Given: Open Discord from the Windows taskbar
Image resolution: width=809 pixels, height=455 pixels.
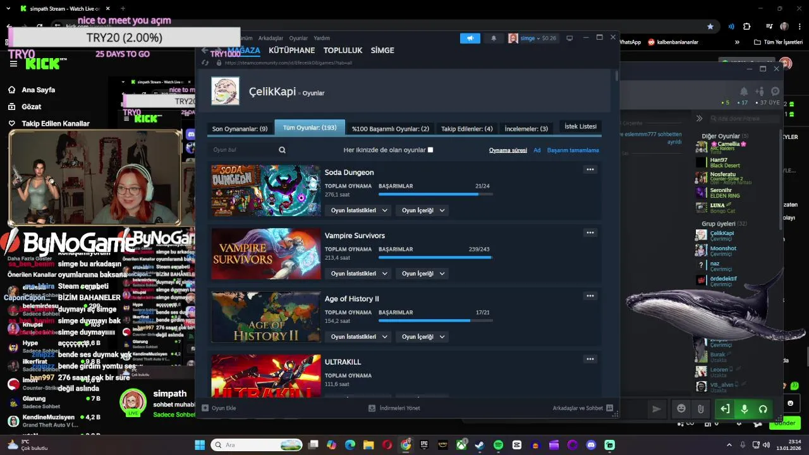Looking at the screenshot, I should (591, 445).
